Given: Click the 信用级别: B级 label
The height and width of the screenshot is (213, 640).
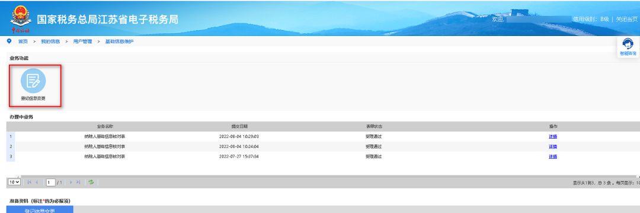Looking at the screenshot, I should coord(591,19).
